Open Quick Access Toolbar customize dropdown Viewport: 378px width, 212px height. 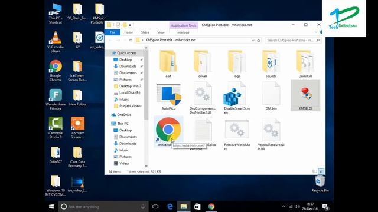130,25
